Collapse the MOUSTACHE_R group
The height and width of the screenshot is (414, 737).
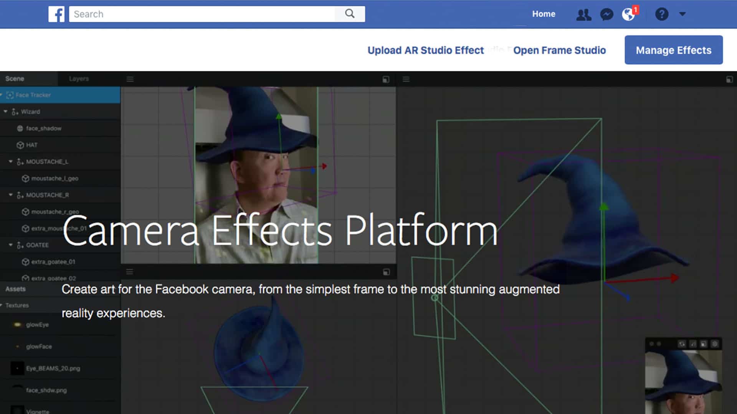(x=10, y=195)
